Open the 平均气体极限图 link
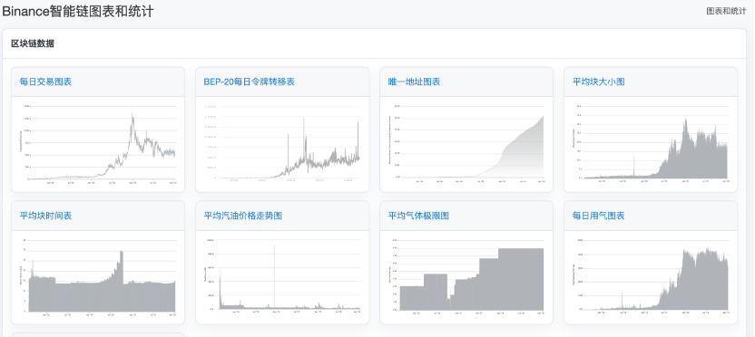The height and width of the screenshot is (337, 755). (x=418, y=216)
